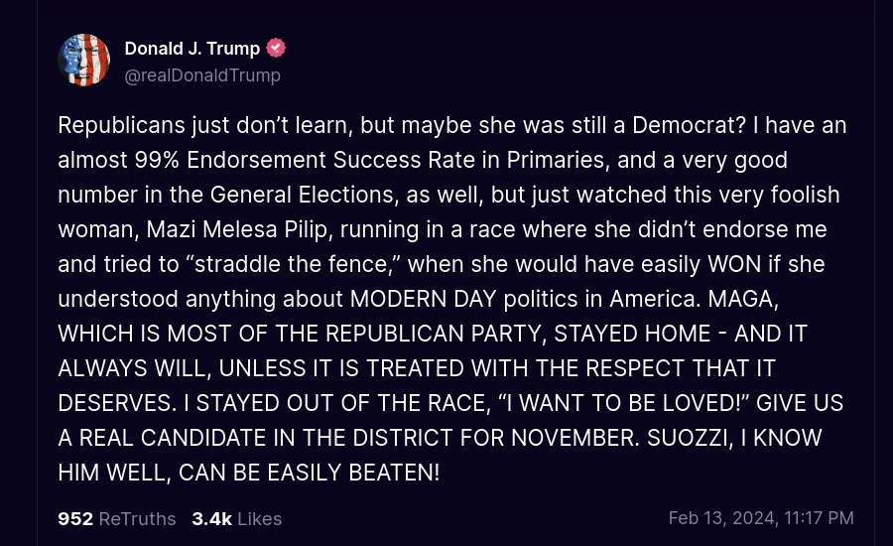Image resolution: width=893 pixels, height=546 pixels.
Task: Click the word MAGA in the post
Action: pyautogui.click(x=743, y=299)
